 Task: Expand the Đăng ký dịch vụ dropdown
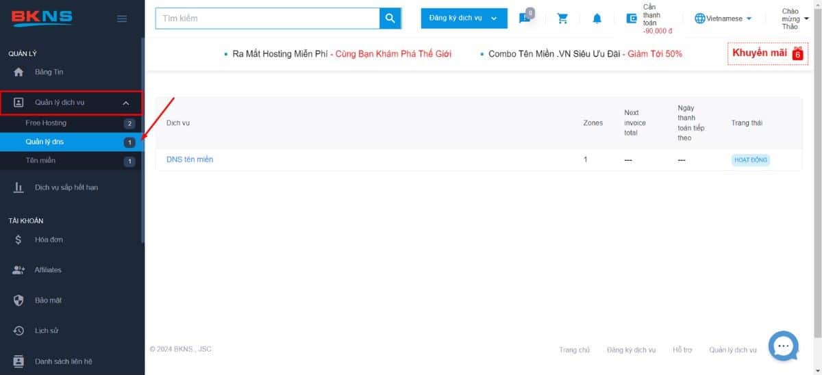click(x=464, y=18)
